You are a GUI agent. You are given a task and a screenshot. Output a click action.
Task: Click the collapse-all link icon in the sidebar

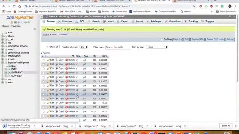[x=35, y=29]
